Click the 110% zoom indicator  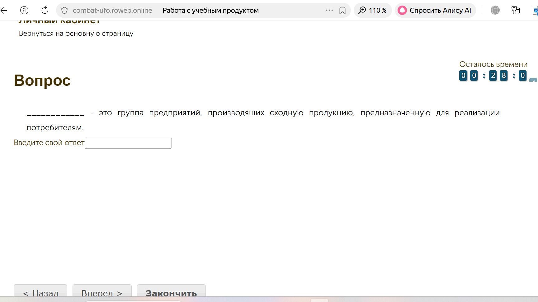pos(373,10)
